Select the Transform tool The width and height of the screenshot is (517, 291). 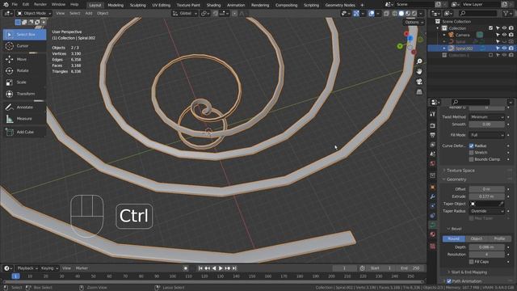24,94
